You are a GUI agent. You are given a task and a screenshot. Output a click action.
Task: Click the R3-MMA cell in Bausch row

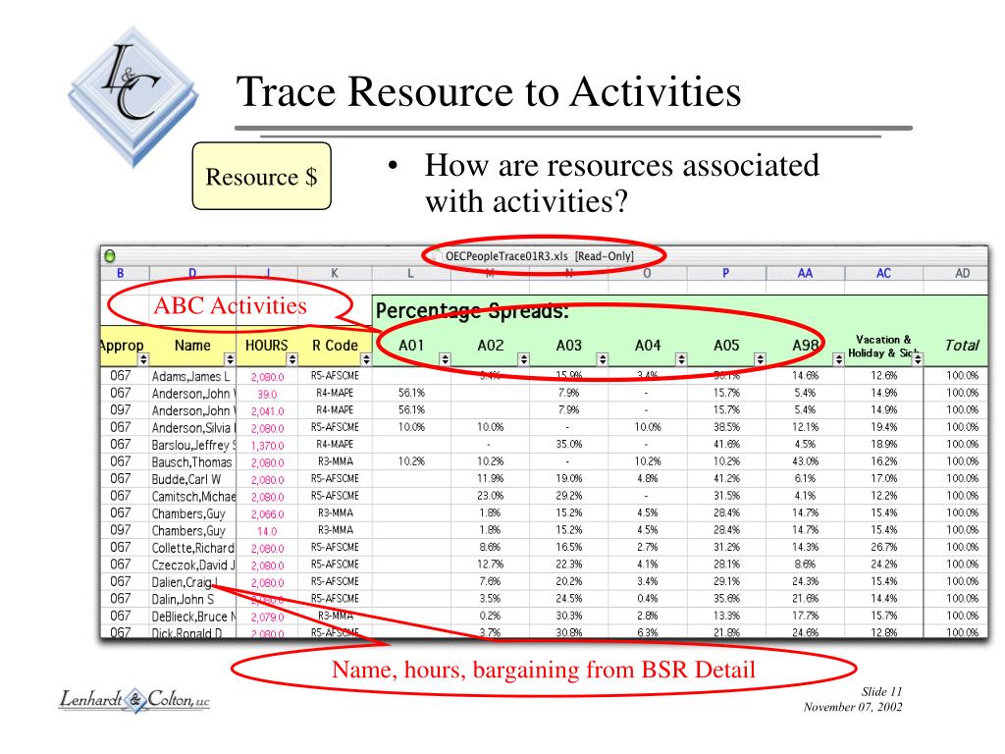point(335,461)
